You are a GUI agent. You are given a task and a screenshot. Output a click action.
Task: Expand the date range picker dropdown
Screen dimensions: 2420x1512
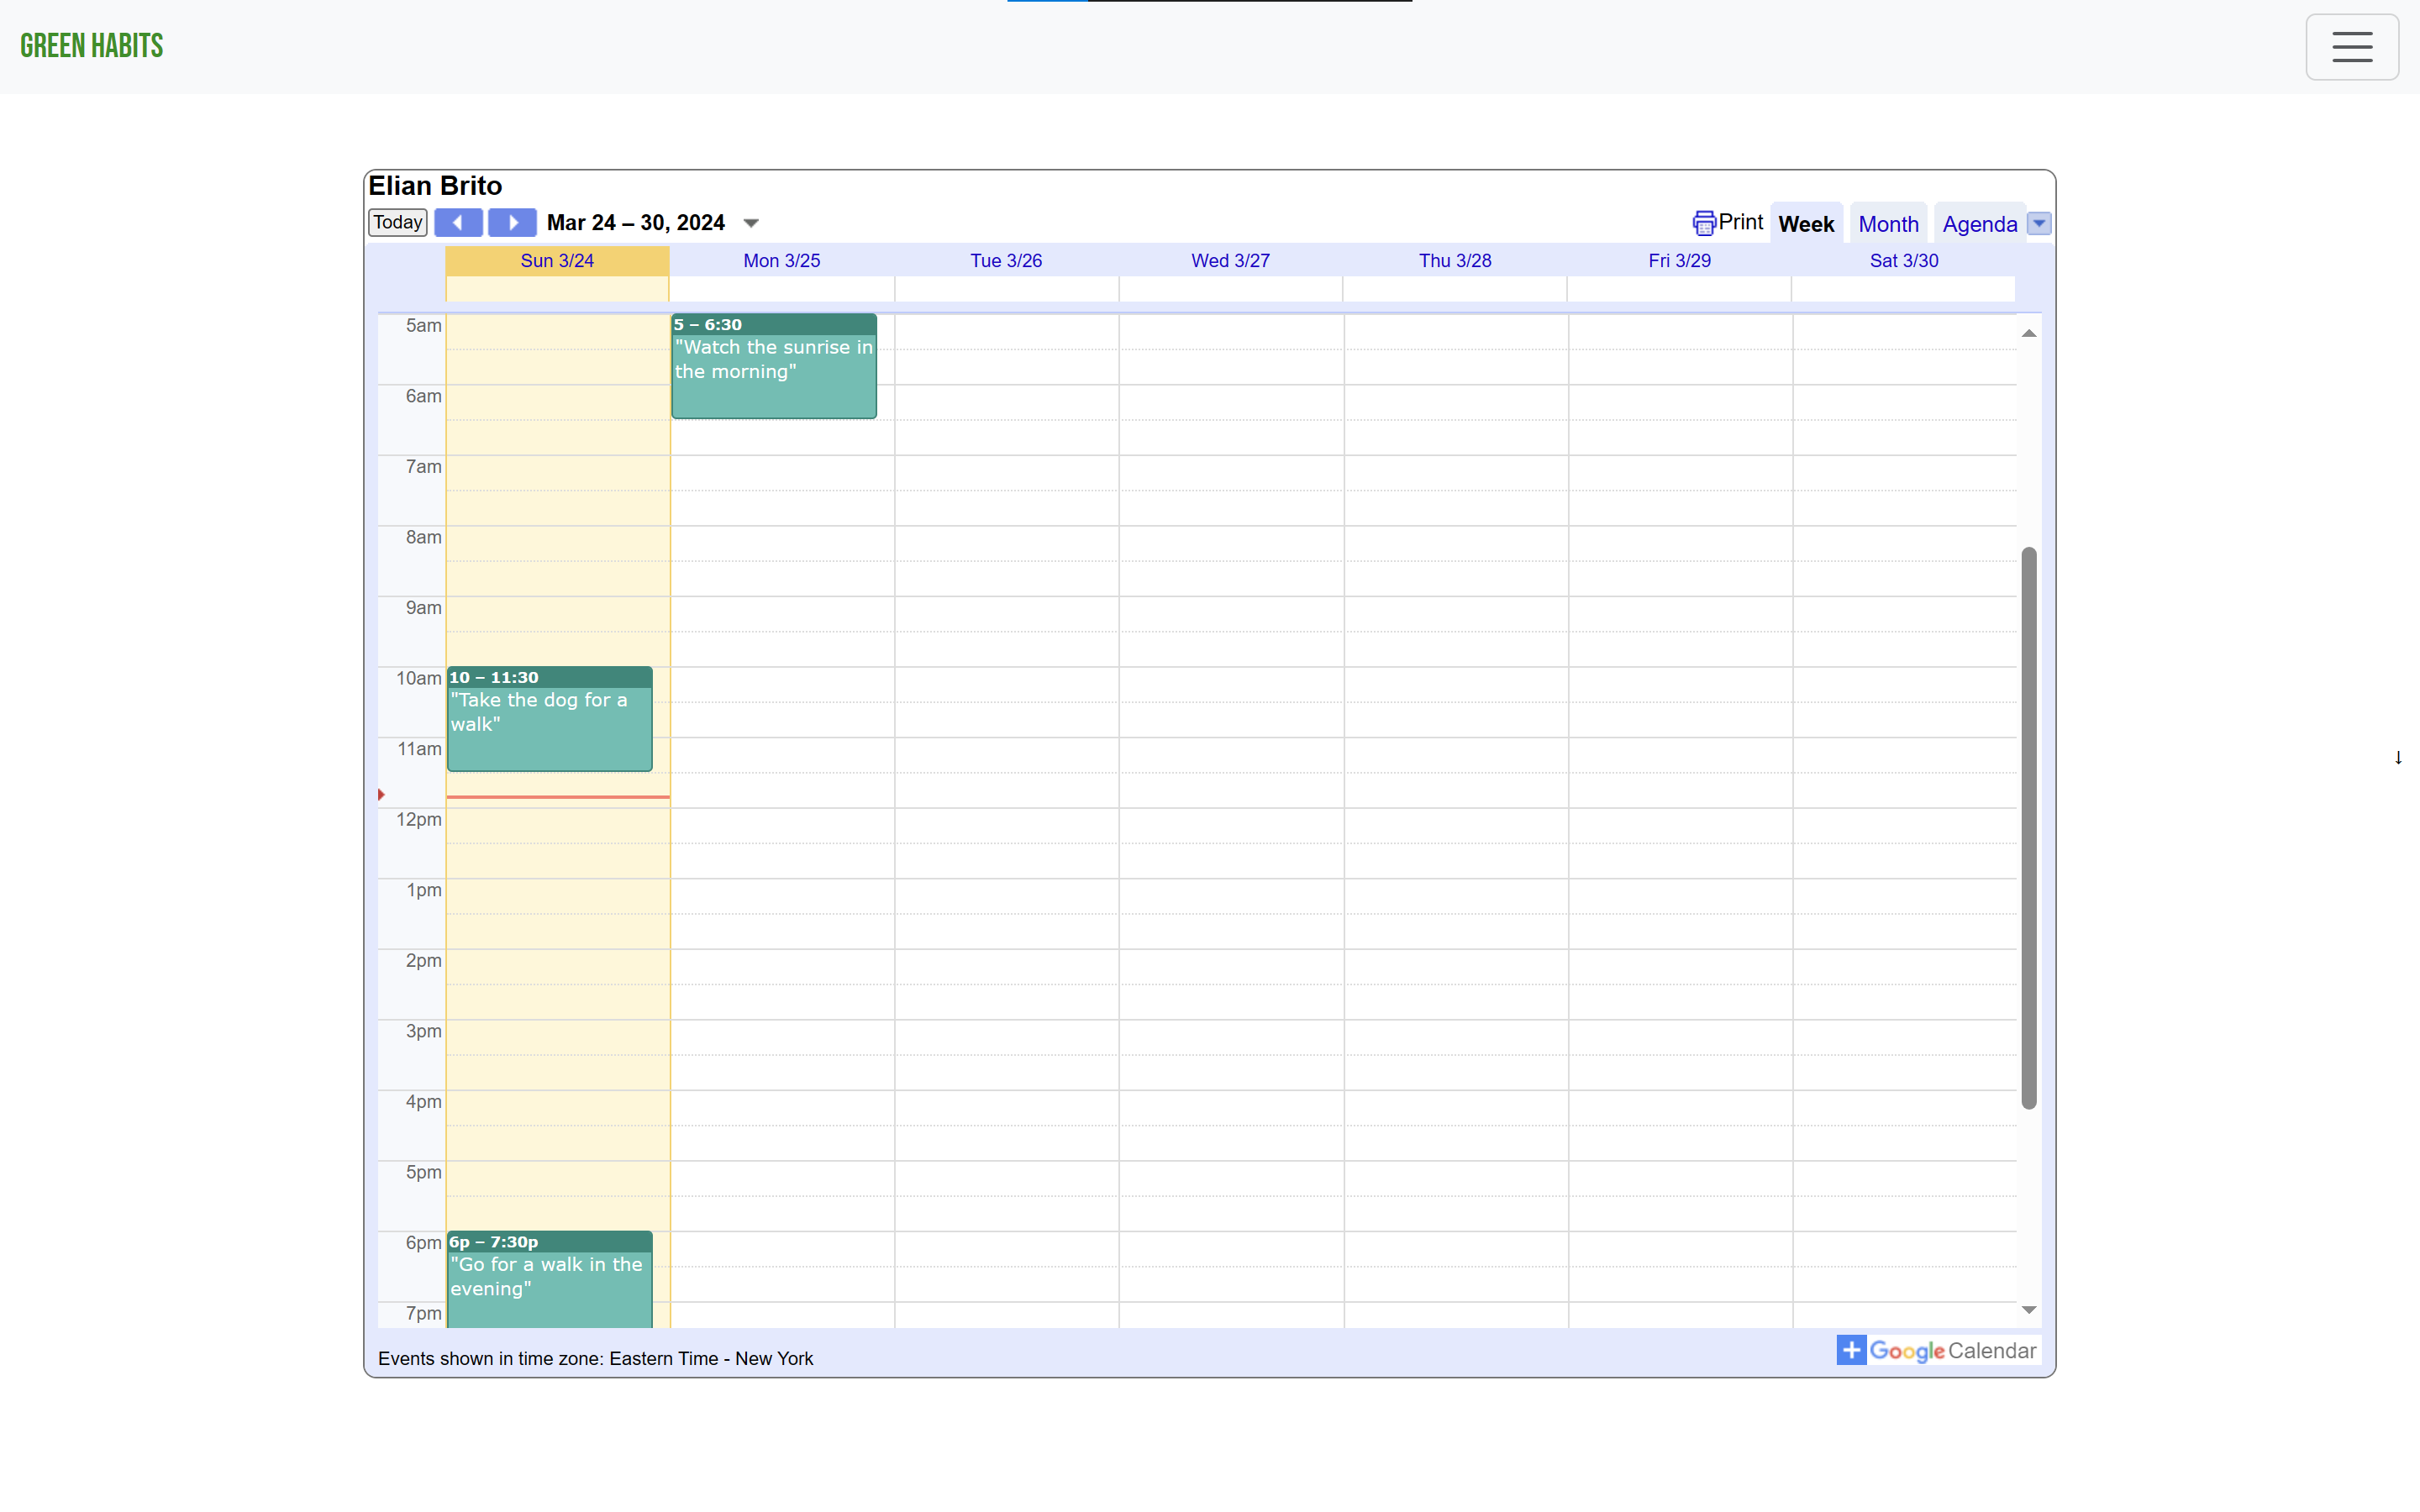751,223
